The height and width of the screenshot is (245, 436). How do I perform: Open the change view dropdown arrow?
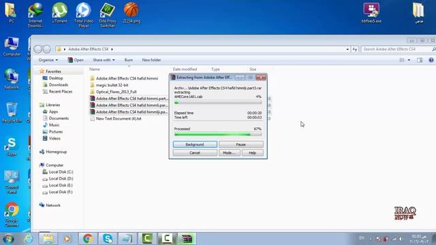409,60
